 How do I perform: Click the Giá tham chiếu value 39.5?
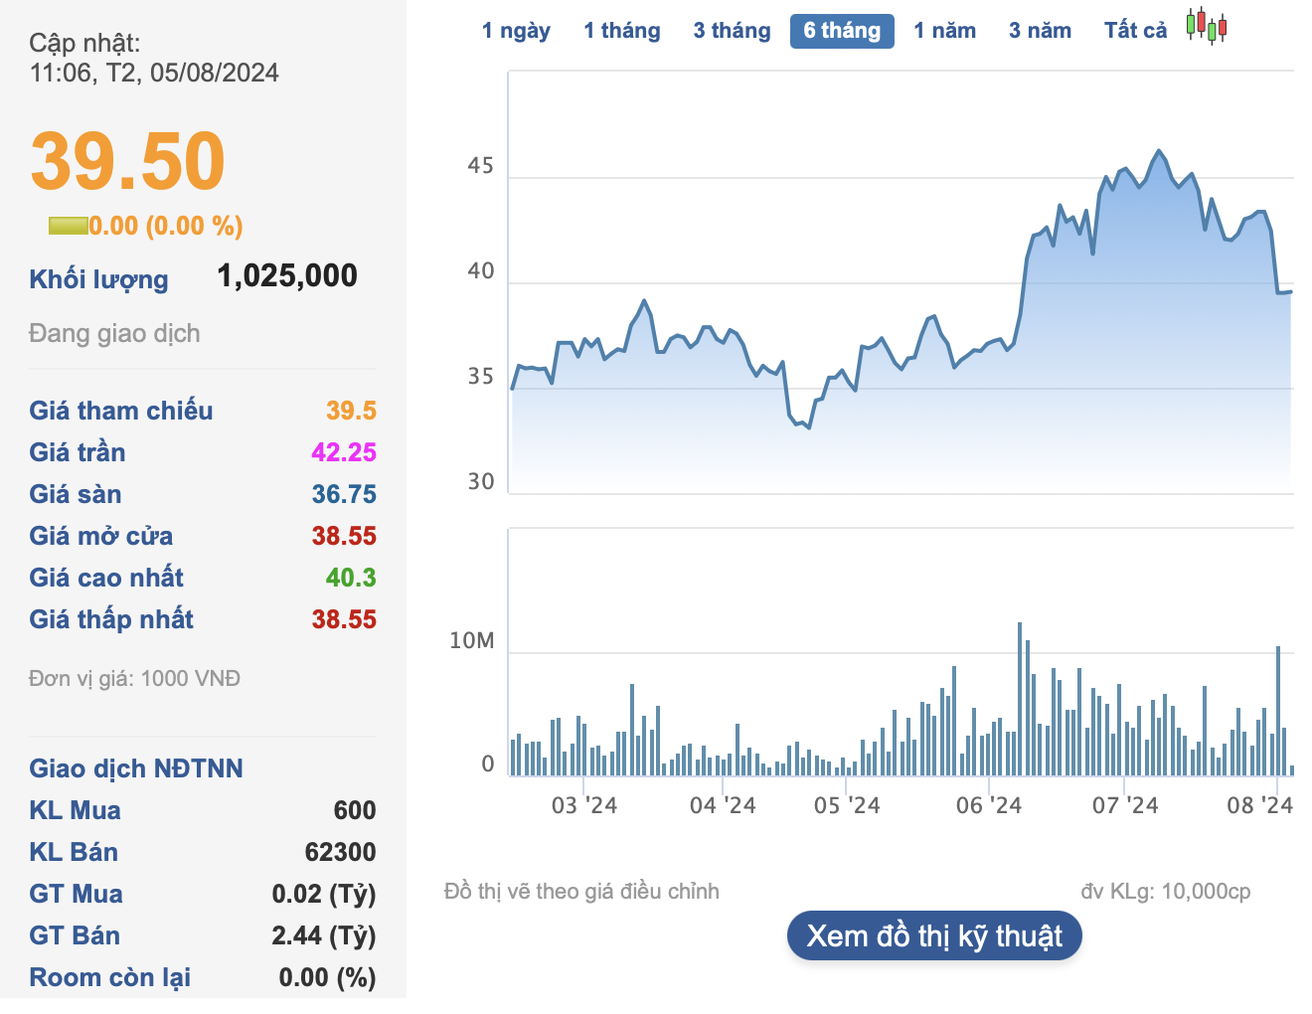tap(353, 411)
